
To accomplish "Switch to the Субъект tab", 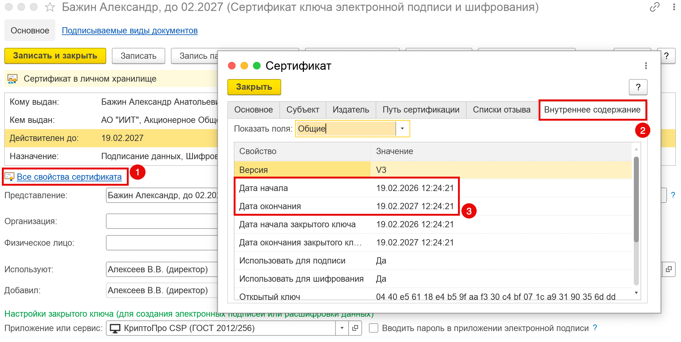I will click(x=303, y=110).
